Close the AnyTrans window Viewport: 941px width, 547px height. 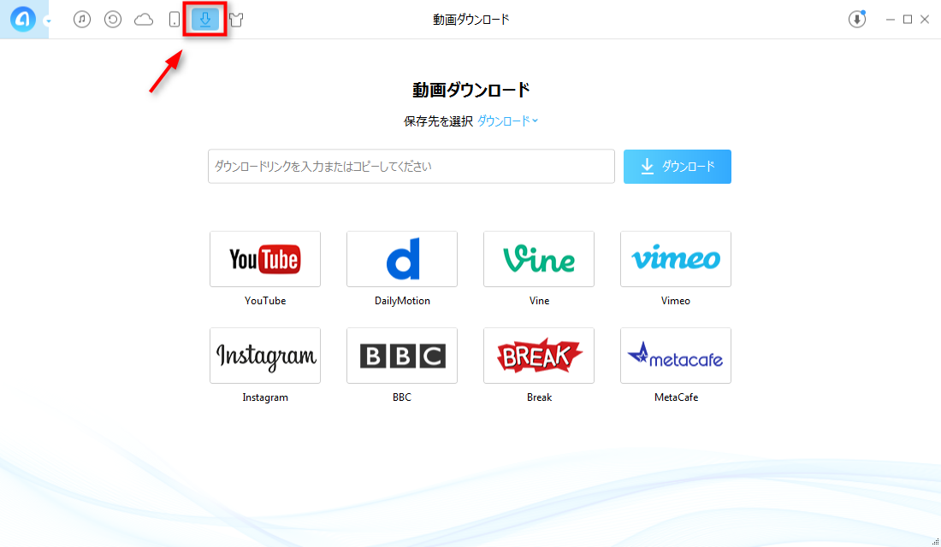(x=925, y=20)
